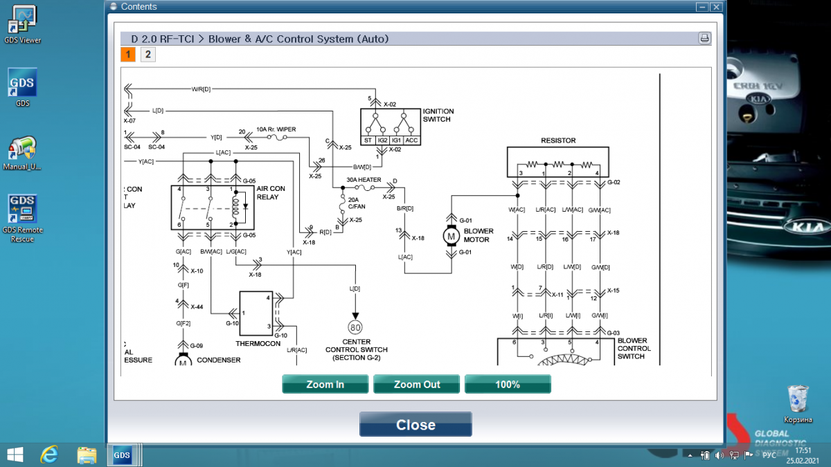831x467 pixels.
Task: Open the system clock and date
Action: pyautogui.click(x=803, y=455)
